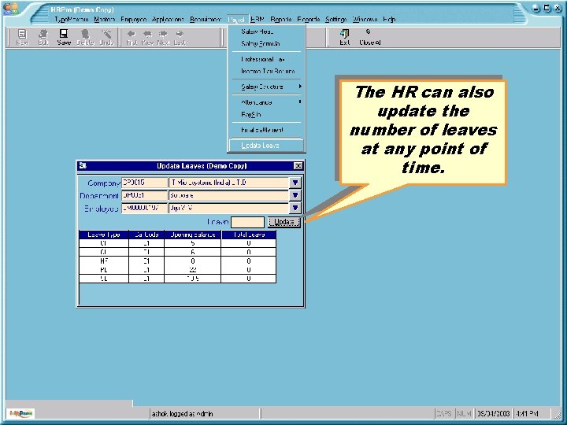Screen dimensions: 567x425
Task: Open the Company dropdown arrow
Action: 295,183
